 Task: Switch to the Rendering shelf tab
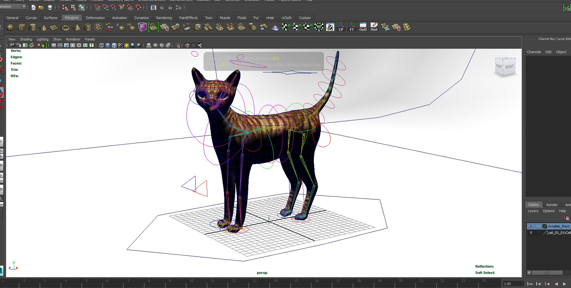pyautogui.click(x=164, y=18)
